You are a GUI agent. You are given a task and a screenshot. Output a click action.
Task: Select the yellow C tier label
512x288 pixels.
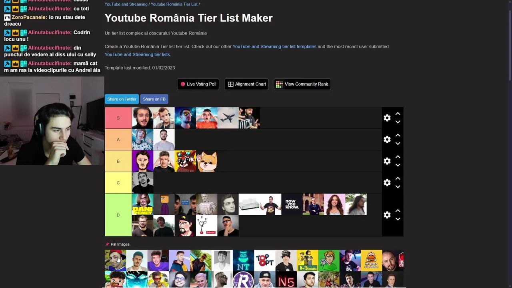pos(118,183)
